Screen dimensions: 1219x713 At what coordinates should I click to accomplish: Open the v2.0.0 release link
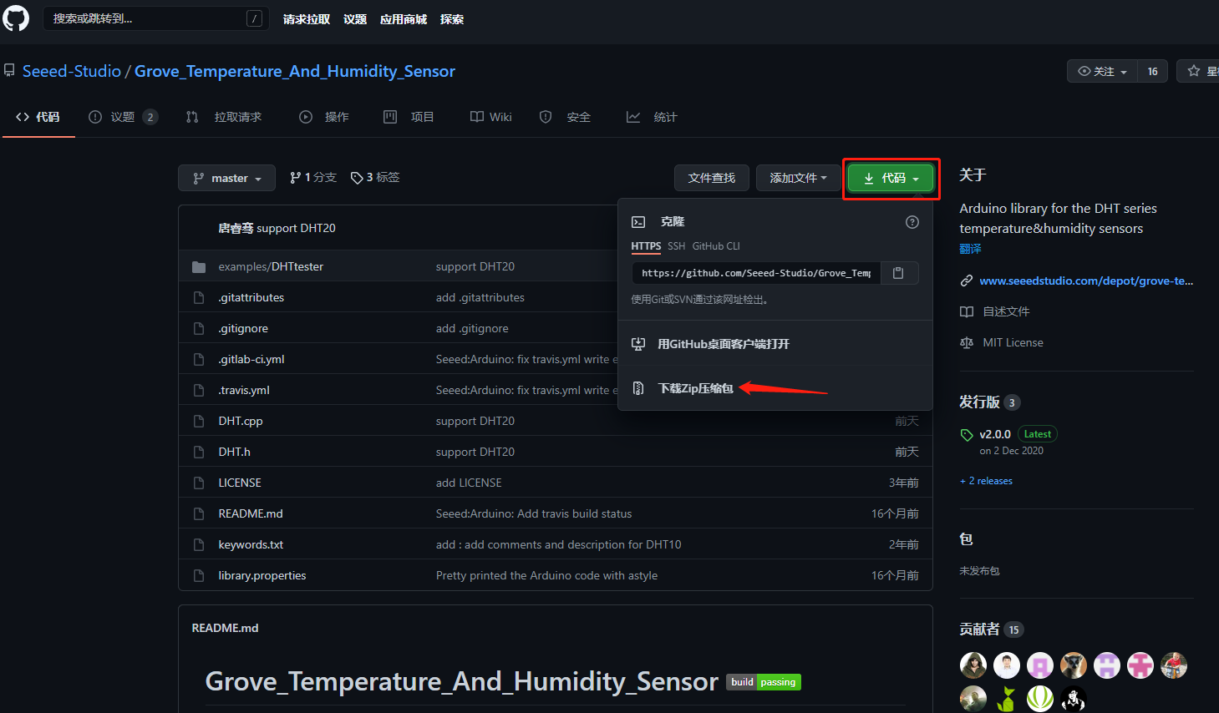click(995, 435)
